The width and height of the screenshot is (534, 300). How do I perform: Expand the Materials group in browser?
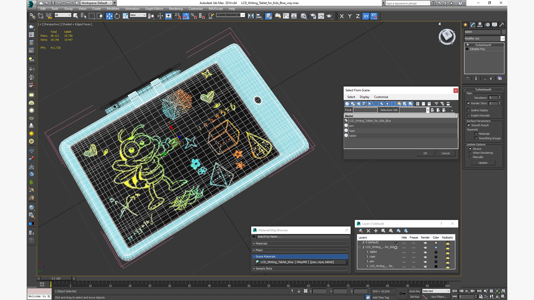pyautogui.click(x=300, y=244)
